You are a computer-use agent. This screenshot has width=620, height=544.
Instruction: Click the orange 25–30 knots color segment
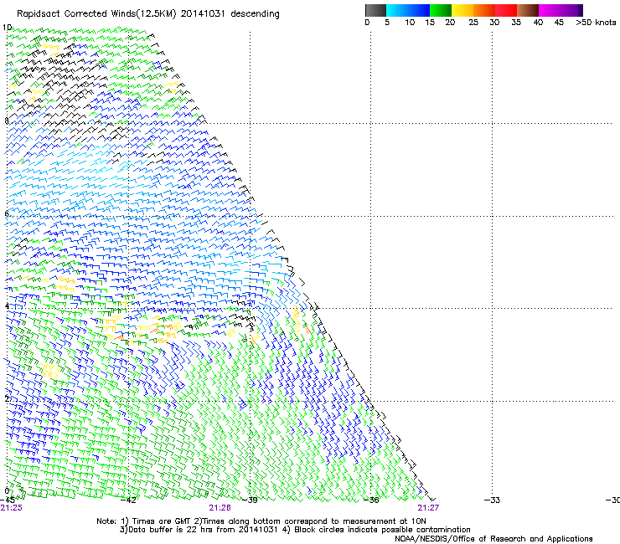pos(484,10)
